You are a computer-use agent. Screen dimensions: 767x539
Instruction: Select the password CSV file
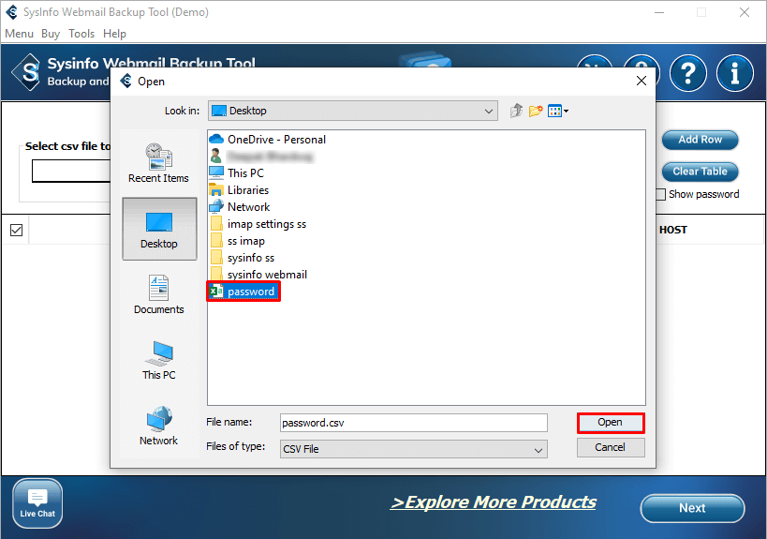(243, 292)
